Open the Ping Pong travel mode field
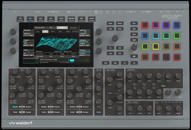This screenshot has height=130, width=191. point(40,54)
